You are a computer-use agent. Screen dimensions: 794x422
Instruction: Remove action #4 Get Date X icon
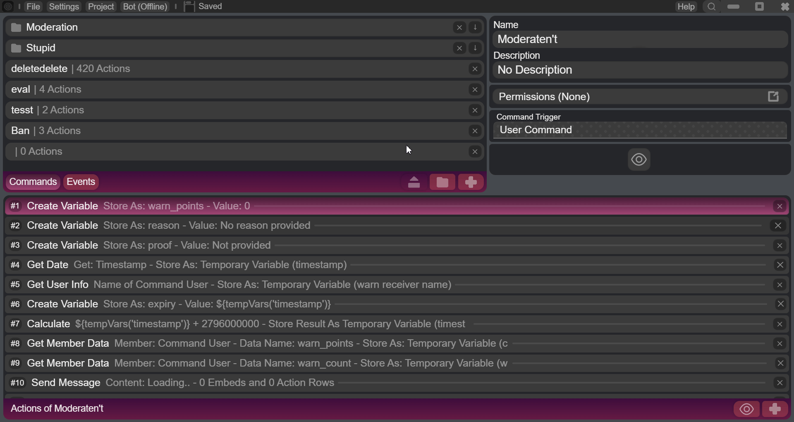[x=780, y=265]
